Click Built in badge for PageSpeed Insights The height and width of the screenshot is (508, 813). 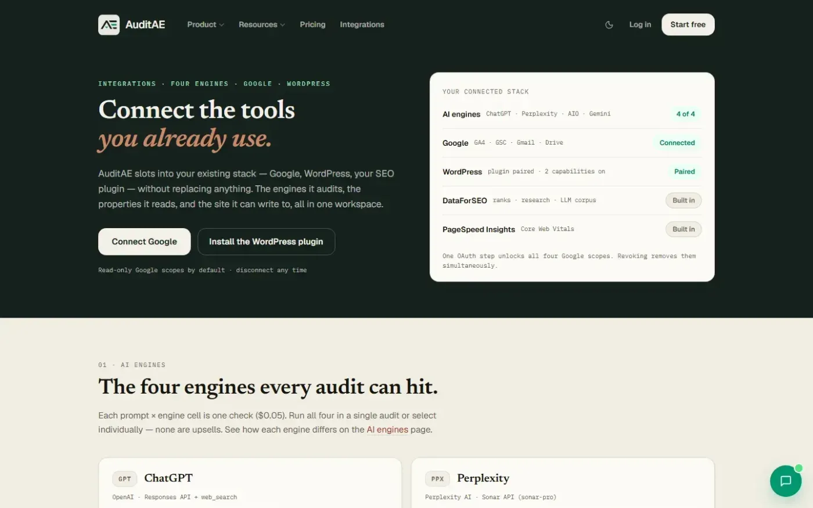684,229
